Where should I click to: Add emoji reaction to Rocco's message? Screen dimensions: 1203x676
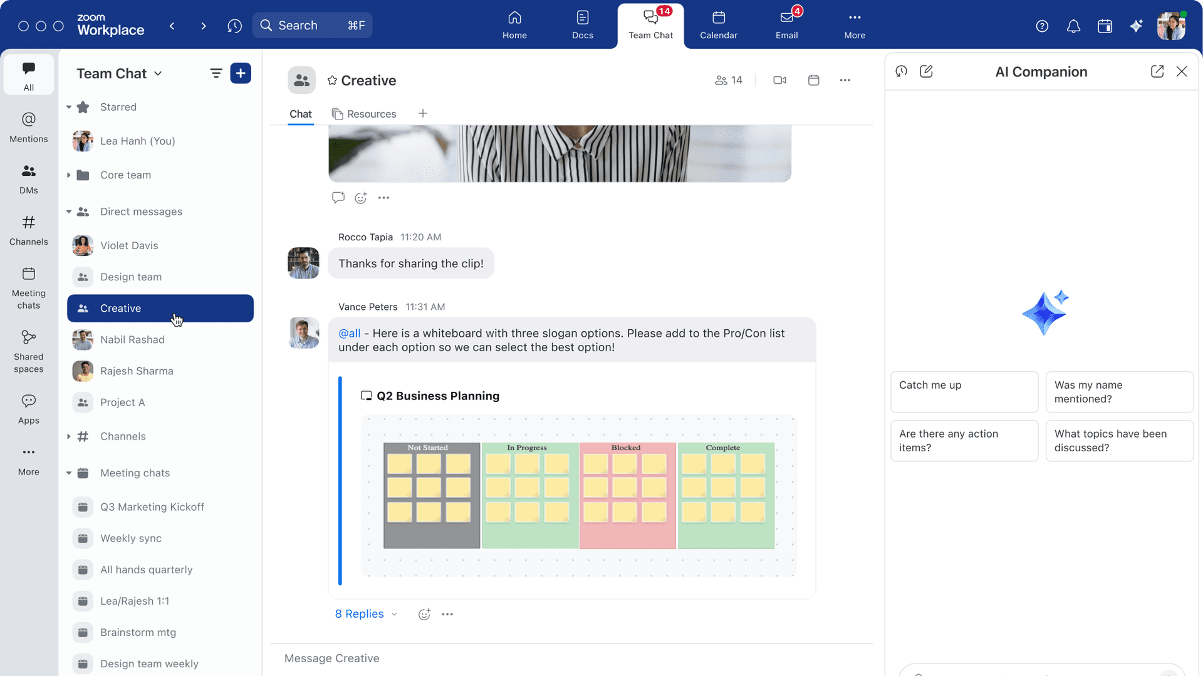(x=360, y=197)
